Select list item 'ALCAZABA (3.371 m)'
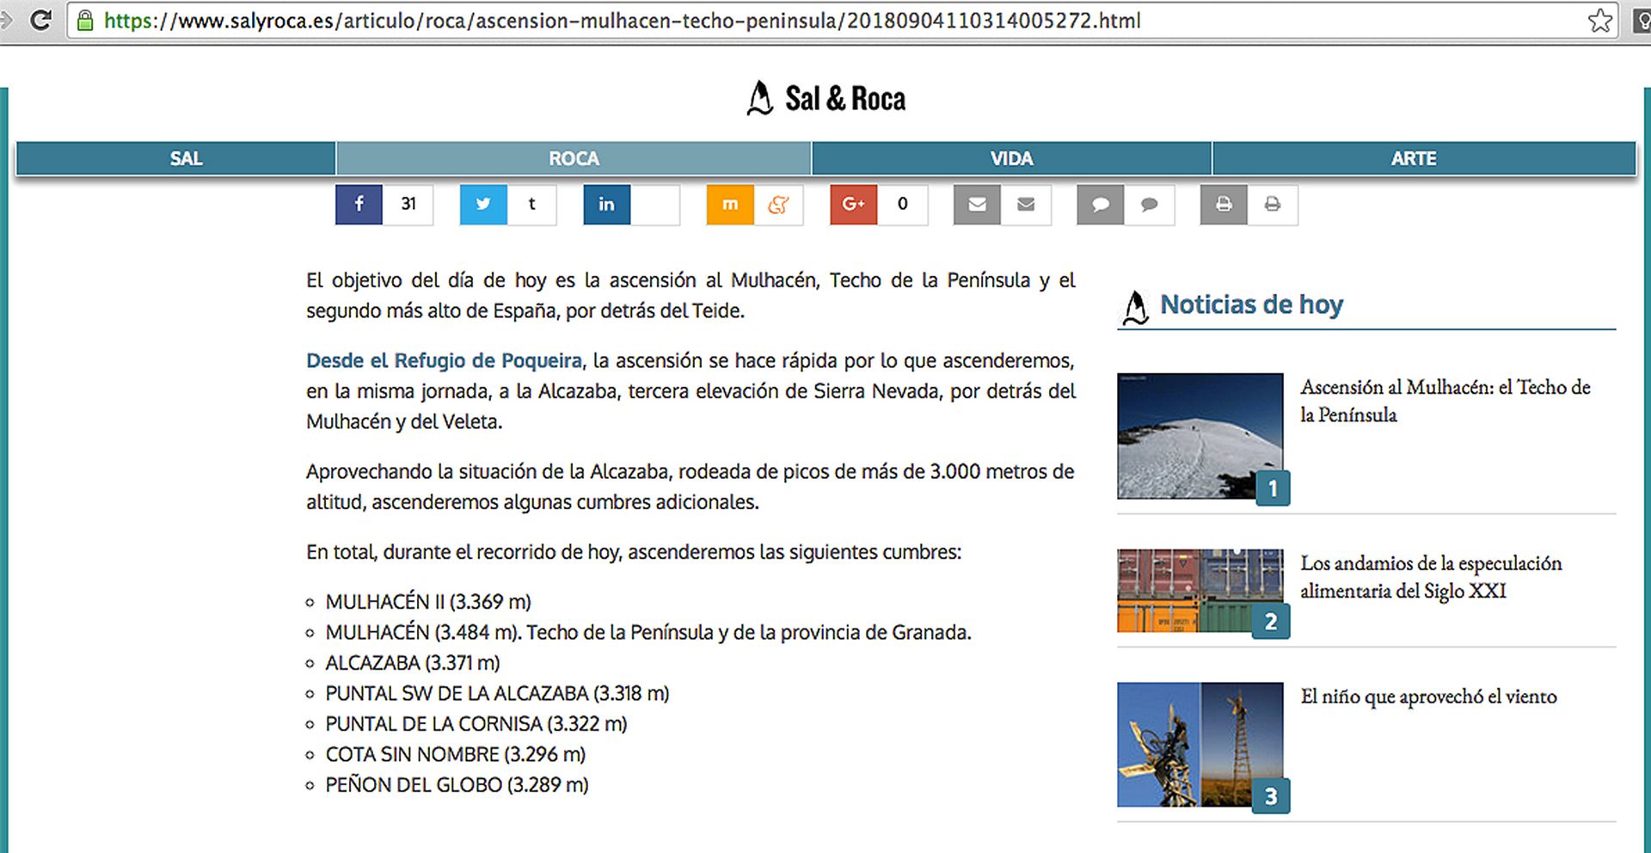The height and width of the screenshot is (853, 1651). [413, 663]
